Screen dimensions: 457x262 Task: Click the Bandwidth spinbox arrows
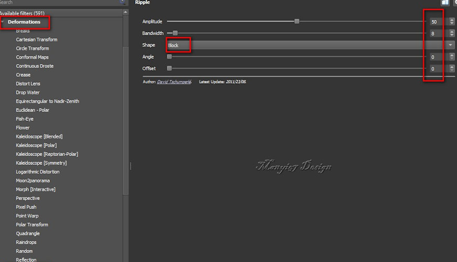tap(451, 34)
